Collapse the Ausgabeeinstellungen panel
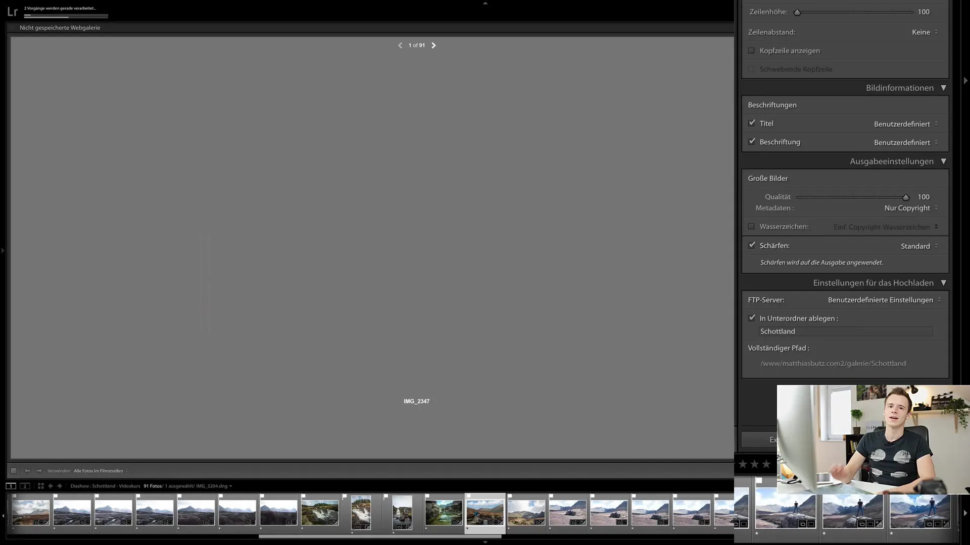 coord(943,161)
